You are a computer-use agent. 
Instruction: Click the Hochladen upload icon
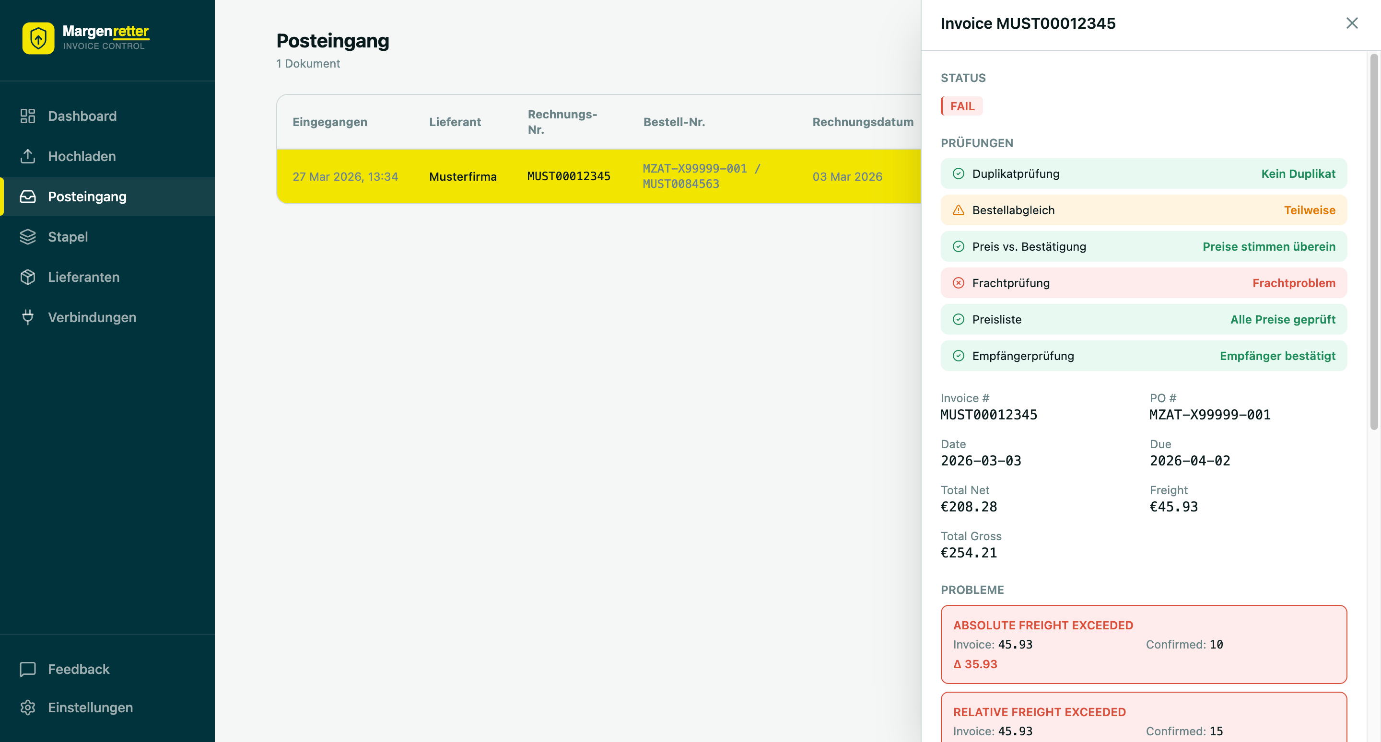pyautogui.click(x=28, y=156)
